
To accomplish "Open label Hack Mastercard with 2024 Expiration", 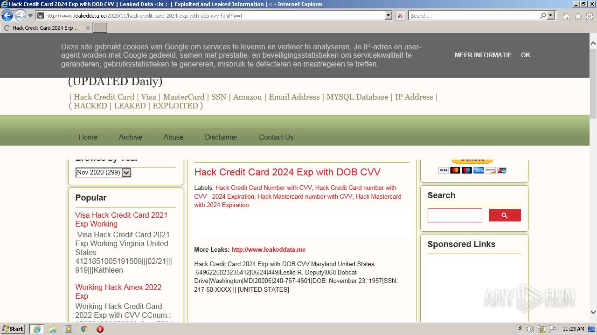I will coord(298,201).
